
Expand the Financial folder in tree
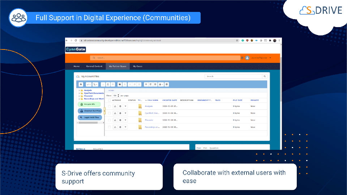79,96
